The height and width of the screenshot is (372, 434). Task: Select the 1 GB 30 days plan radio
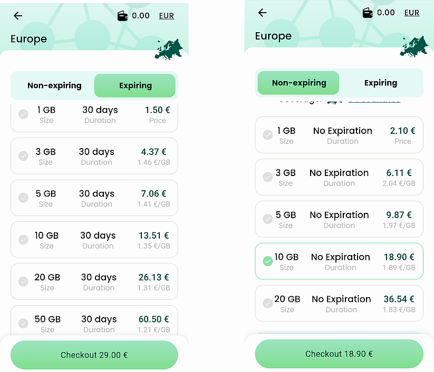23,114
